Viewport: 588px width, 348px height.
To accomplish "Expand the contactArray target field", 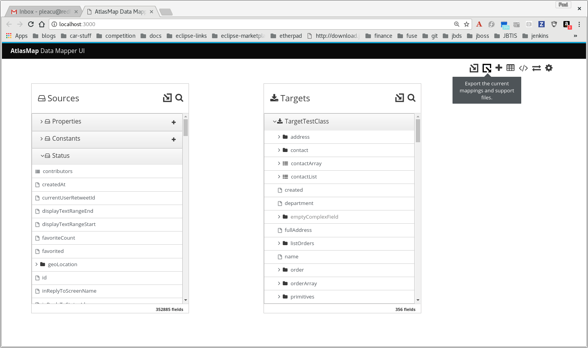I will click(279, 163).
